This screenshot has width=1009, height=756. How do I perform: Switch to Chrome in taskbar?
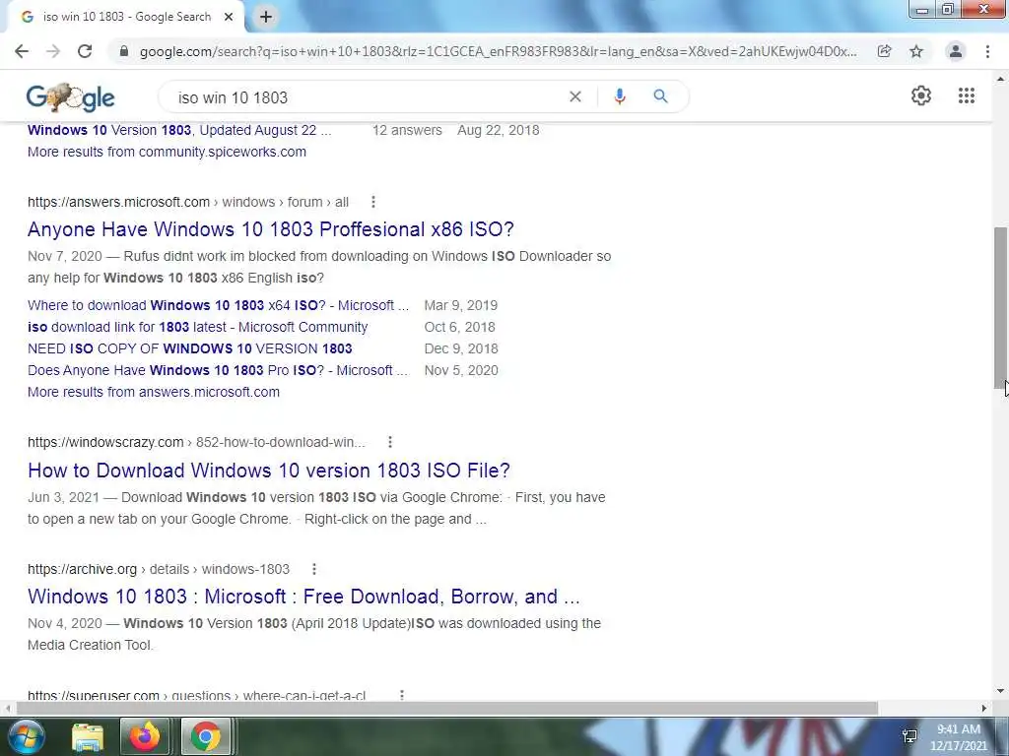pos(205,736)
